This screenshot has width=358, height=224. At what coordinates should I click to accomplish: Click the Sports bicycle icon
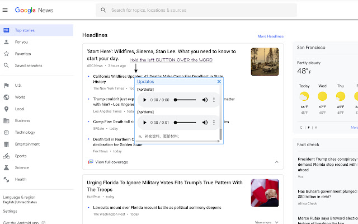[6, 156]
